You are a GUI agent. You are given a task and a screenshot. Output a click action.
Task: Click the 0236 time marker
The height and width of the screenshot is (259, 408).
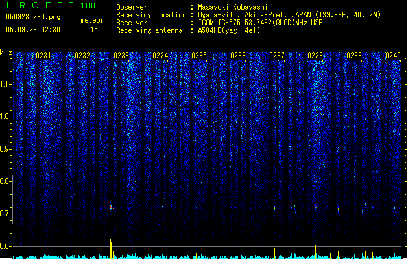(x=238, y=56)
